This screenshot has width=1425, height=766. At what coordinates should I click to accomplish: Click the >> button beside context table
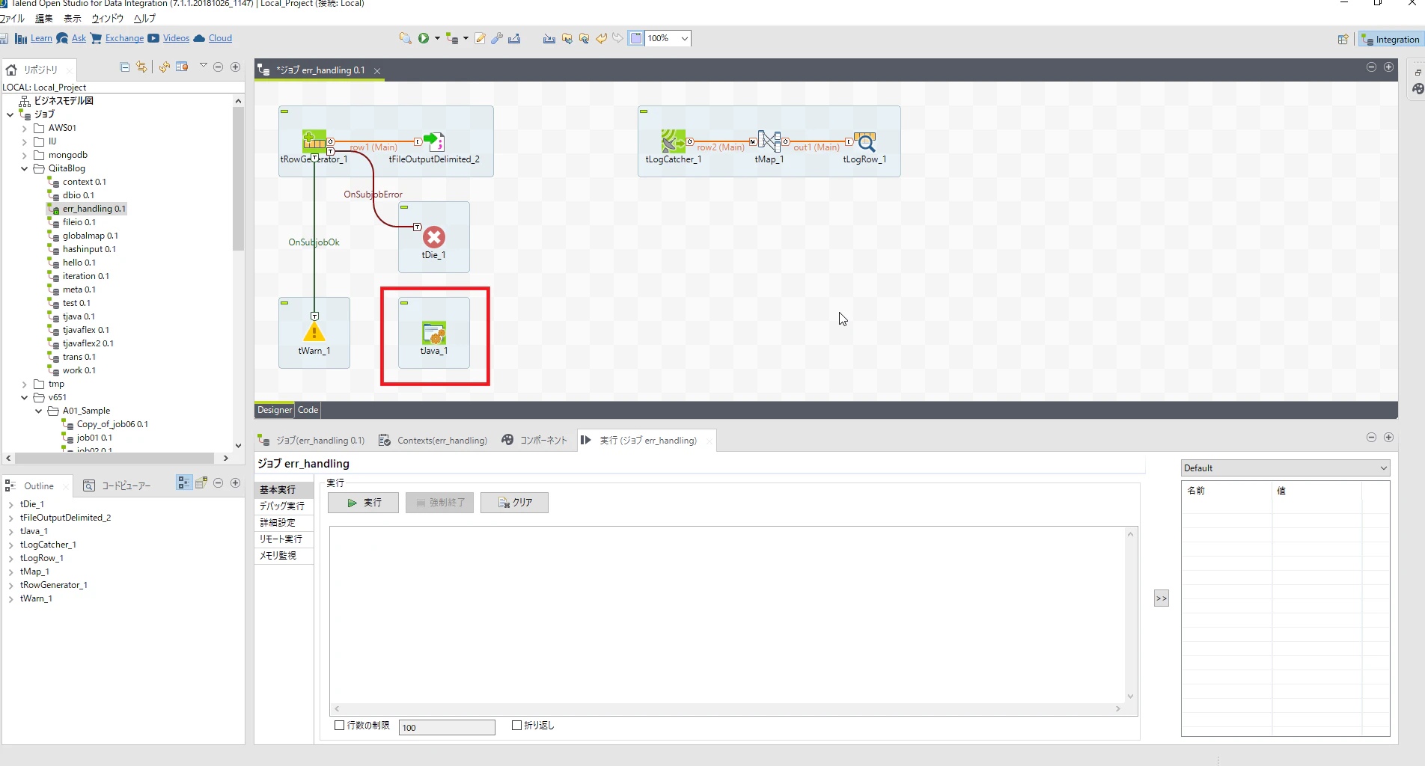pyautogui.click(x=1162, y=598)
